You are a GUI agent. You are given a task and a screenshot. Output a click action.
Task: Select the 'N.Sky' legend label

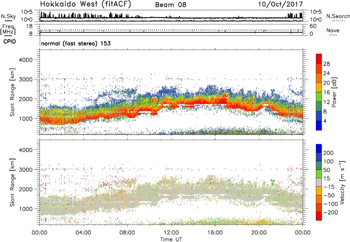coord(8,16)
